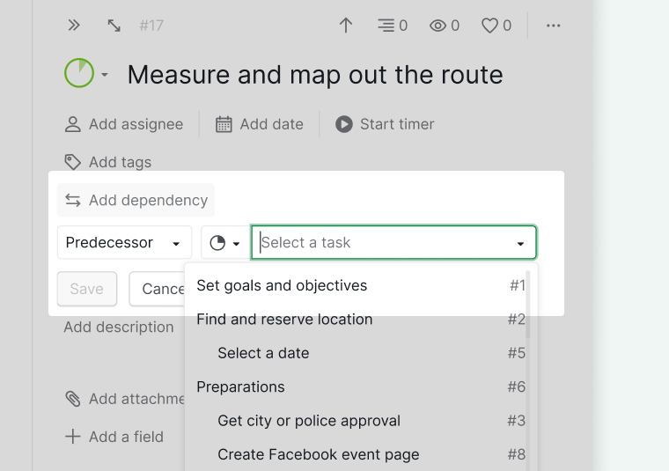
Task: Open the Predecessor type dropdown
Action: click(124, 242)
